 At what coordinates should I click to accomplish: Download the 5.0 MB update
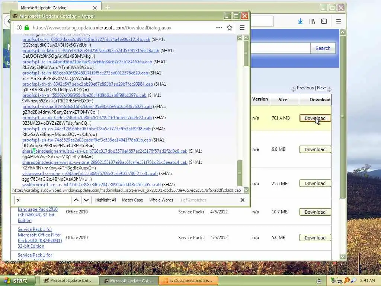pyautogui.click(x=315, y=238)
